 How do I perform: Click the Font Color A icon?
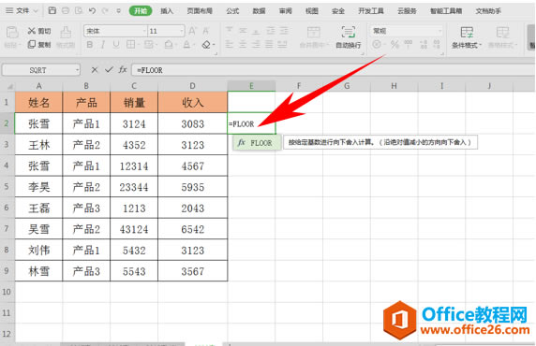tap(186, 44)
